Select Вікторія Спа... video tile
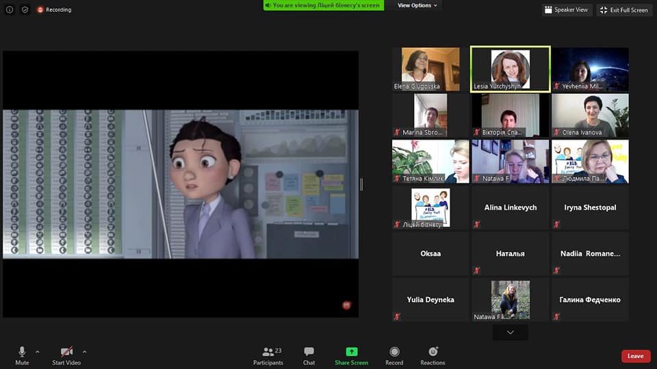Image resolution: width=657 pixels, height=369 pixels. (511, 115)
